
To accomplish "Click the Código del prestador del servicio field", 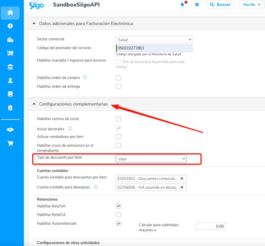I will pyautogui.click(x=154, y=48).
